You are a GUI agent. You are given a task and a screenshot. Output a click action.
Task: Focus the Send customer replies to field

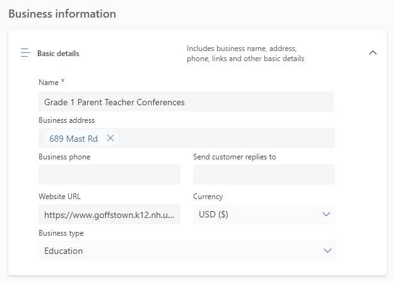point(264,175)
